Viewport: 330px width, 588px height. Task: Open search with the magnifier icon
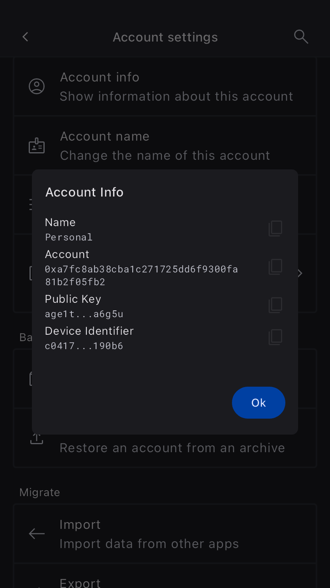pyautogui.click(x=301, y=37)
